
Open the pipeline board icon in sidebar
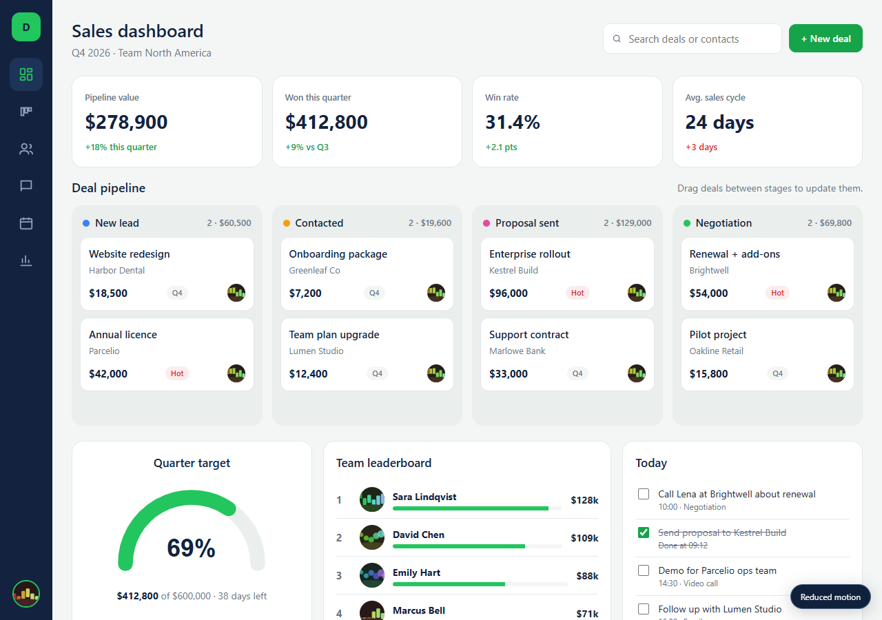coord(26,112)
